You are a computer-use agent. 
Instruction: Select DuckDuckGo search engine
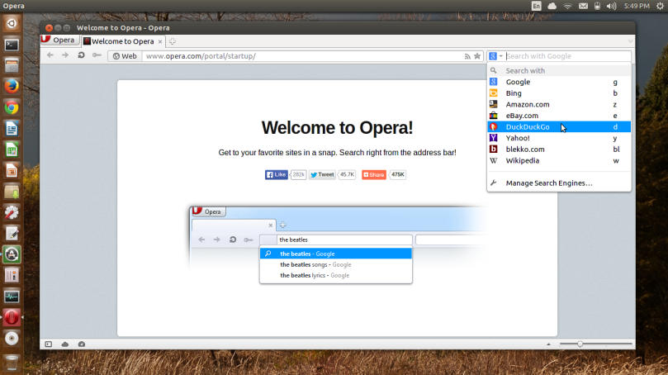(559, 126)
